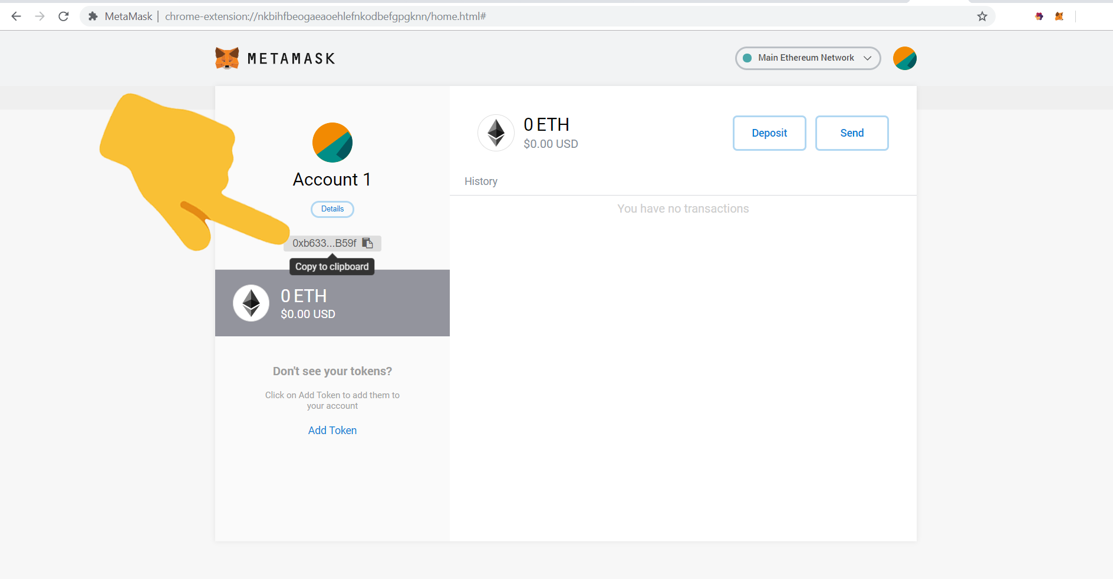This screenshot has width=1113, height=579.
Task: Click the Ethereum icon beside main balance
Action: coord(496,133)
